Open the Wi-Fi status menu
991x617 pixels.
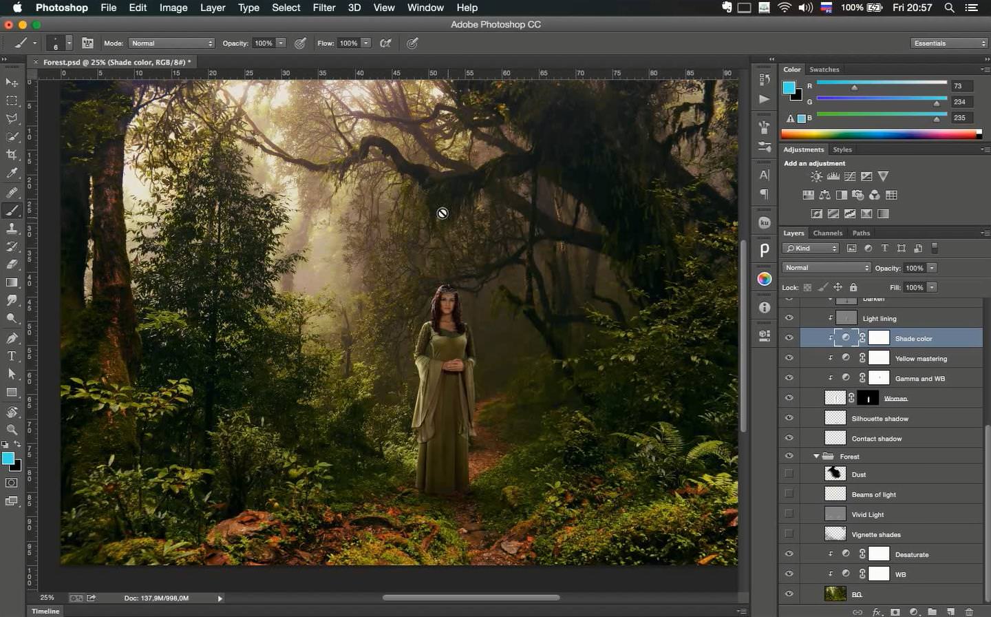[x=785, y=8]
